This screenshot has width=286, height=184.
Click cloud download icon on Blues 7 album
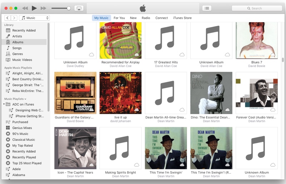click(x=273, y=55)
